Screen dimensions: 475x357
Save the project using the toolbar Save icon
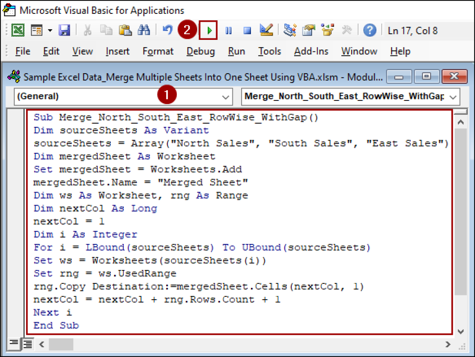pos(64,30)
